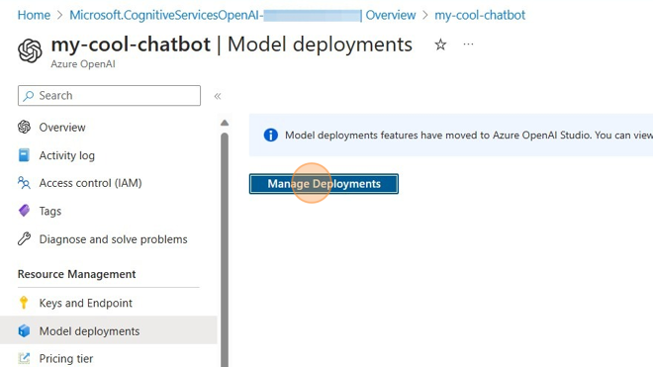Click the Access control people icon
This screenshot has height=367, width=653.
tap(24, 183)
